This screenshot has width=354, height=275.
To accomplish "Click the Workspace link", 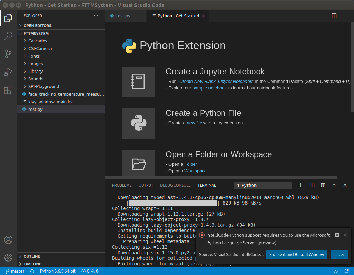I will [195, 171].
